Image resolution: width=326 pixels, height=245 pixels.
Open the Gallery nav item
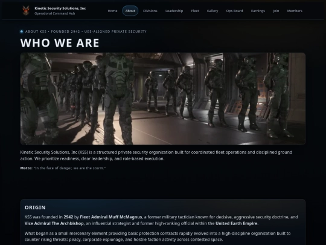point(213,11)
